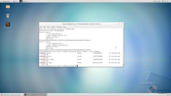Select the terminal window button in taskbar

36,95
